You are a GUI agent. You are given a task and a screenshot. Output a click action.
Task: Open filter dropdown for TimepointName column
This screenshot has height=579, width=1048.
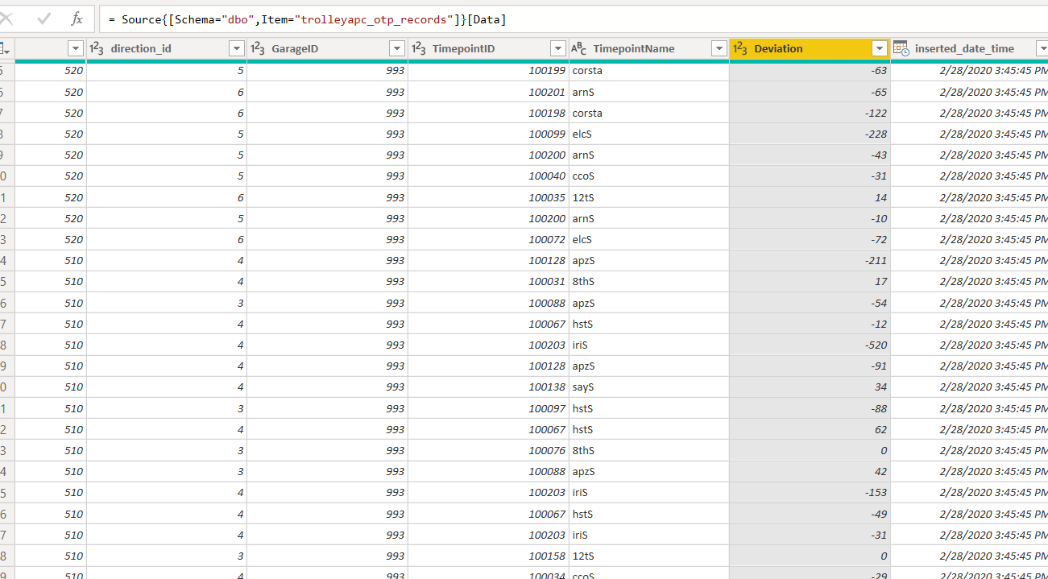coord(719,49)
